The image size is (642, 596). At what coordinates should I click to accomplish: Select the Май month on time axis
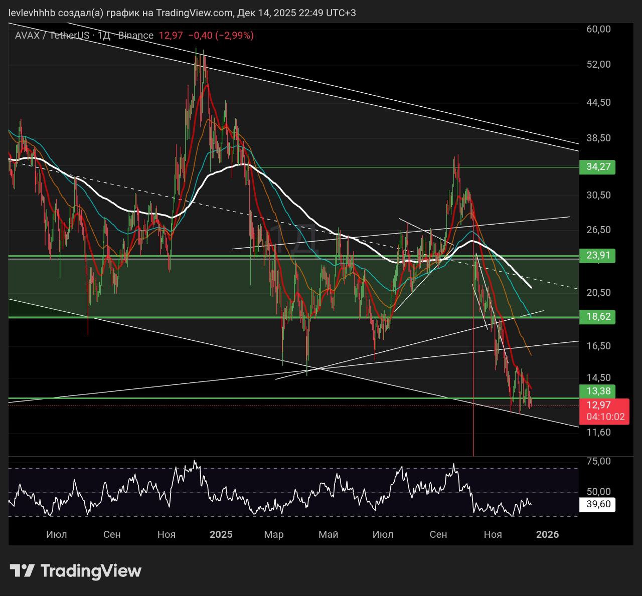pos(328,534)
